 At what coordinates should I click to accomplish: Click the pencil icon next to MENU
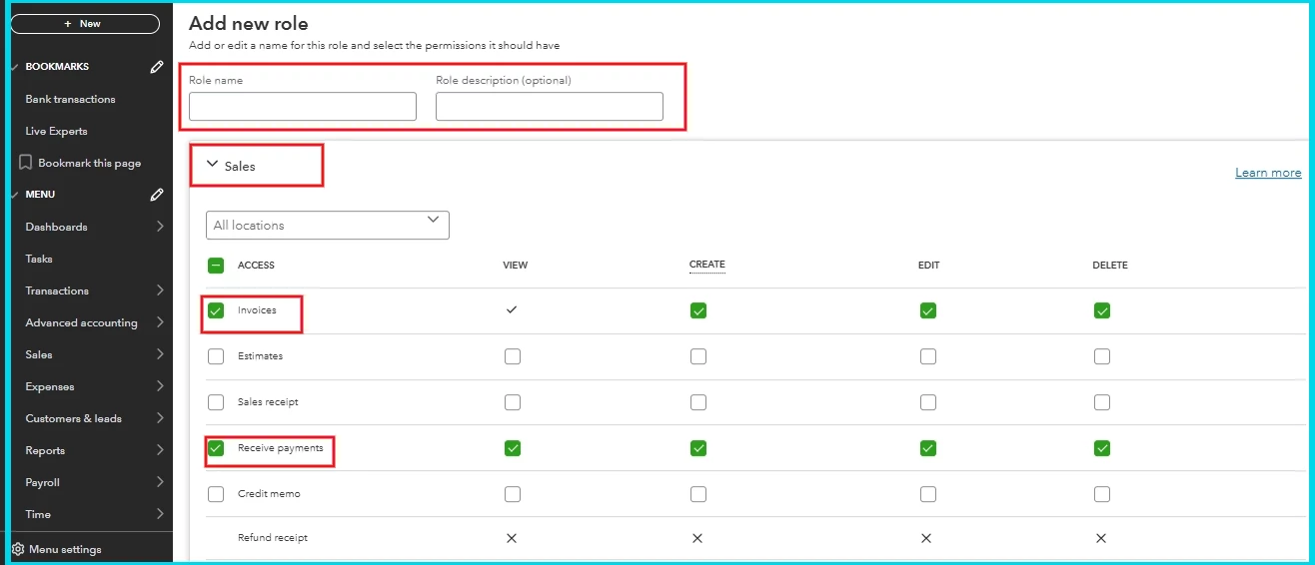pyautogui.click(x=157, y=195)
